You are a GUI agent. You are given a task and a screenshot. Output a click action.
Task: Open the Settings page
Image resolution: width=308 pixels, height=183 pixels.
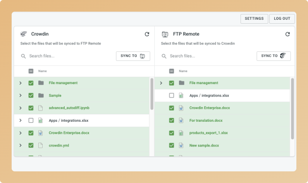click(x=254, y=19)
